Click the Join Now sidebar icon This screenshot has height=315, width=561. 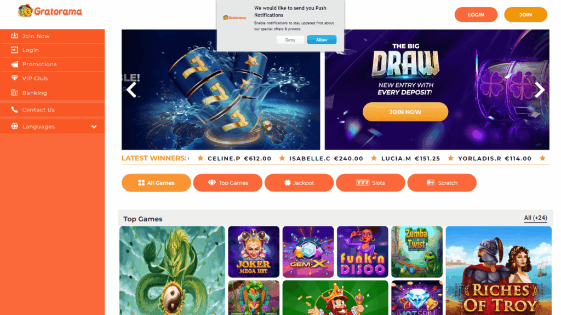(x=14, y=36)
